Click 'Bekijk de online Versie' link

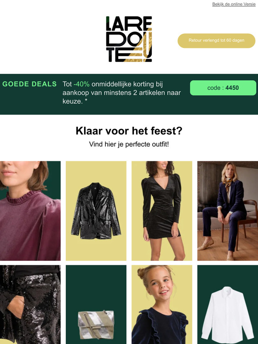(x=234, y=4)
